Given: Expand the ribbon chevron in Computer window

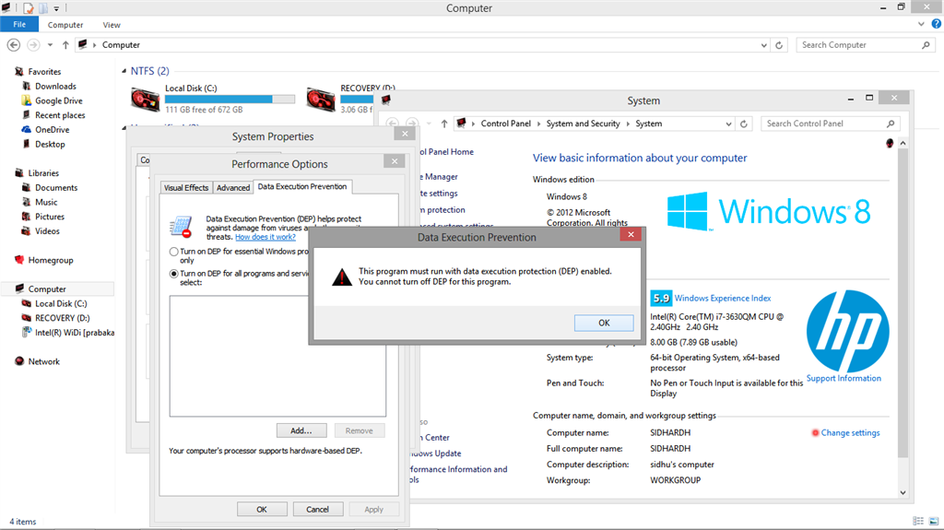Looking at the screenshot, I should [x=921, y=24].
